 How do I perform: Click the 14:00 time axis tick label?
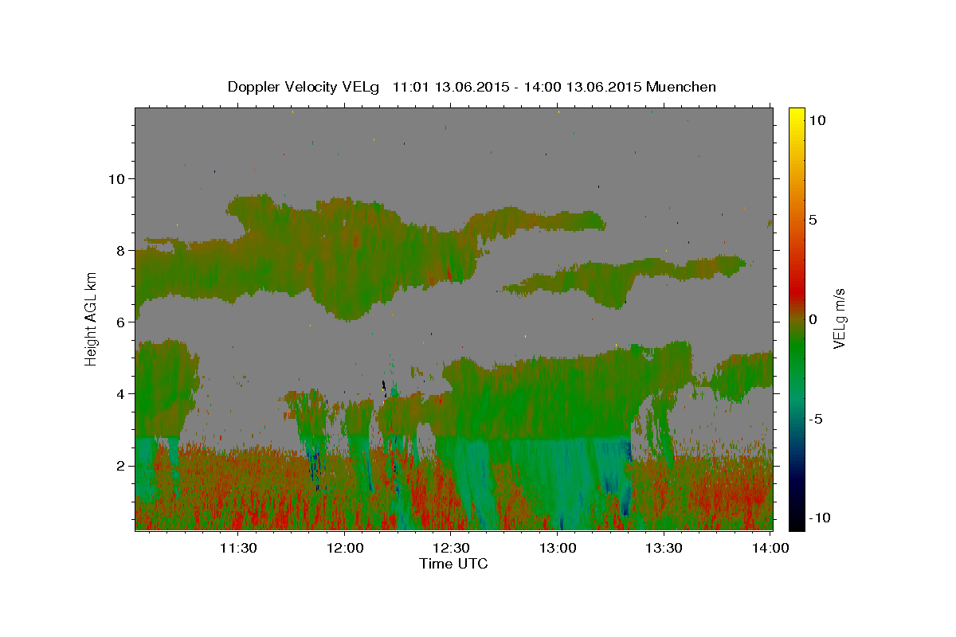[770, 548]
